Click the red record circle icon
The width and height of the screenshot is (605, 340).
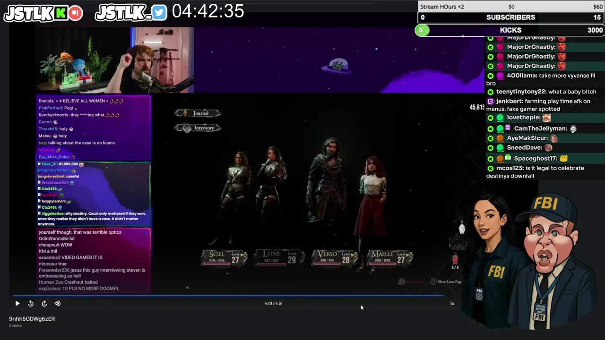(x=75, y=13)
